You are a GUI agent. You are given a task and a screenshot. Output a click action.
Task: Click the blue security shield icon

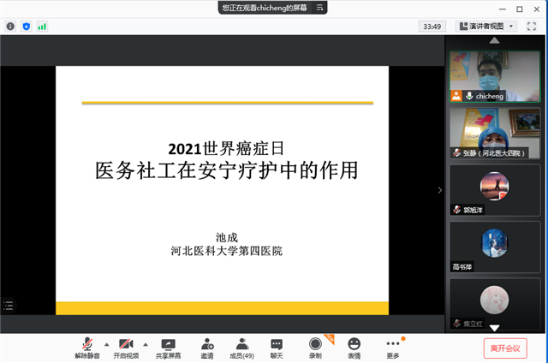26,27
